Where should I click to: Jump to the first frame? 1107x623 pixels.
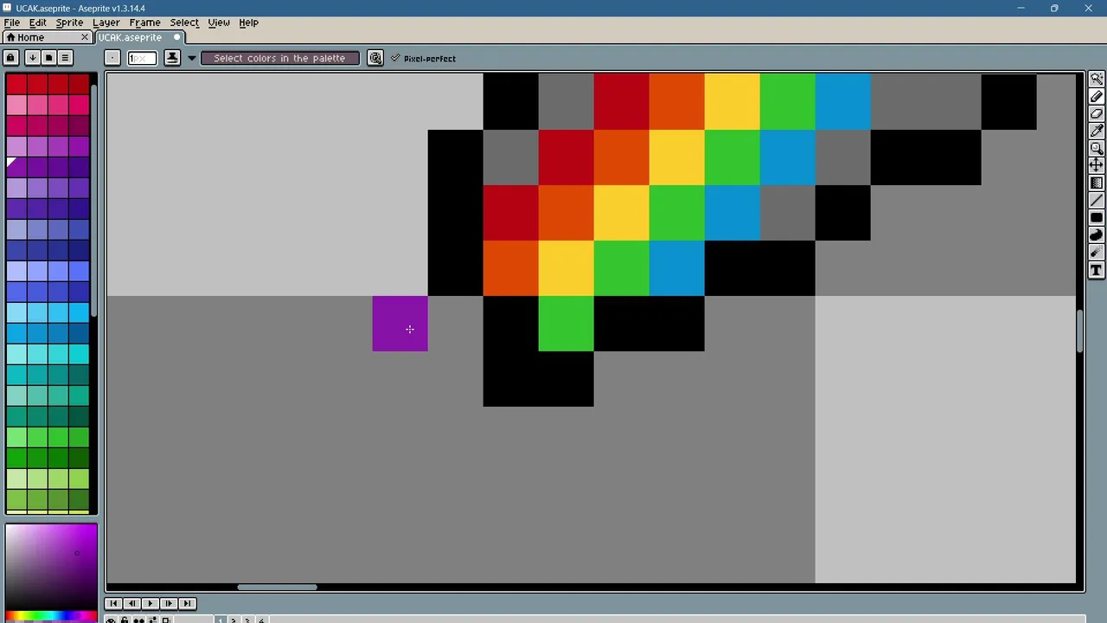click(x=113, y=603)
